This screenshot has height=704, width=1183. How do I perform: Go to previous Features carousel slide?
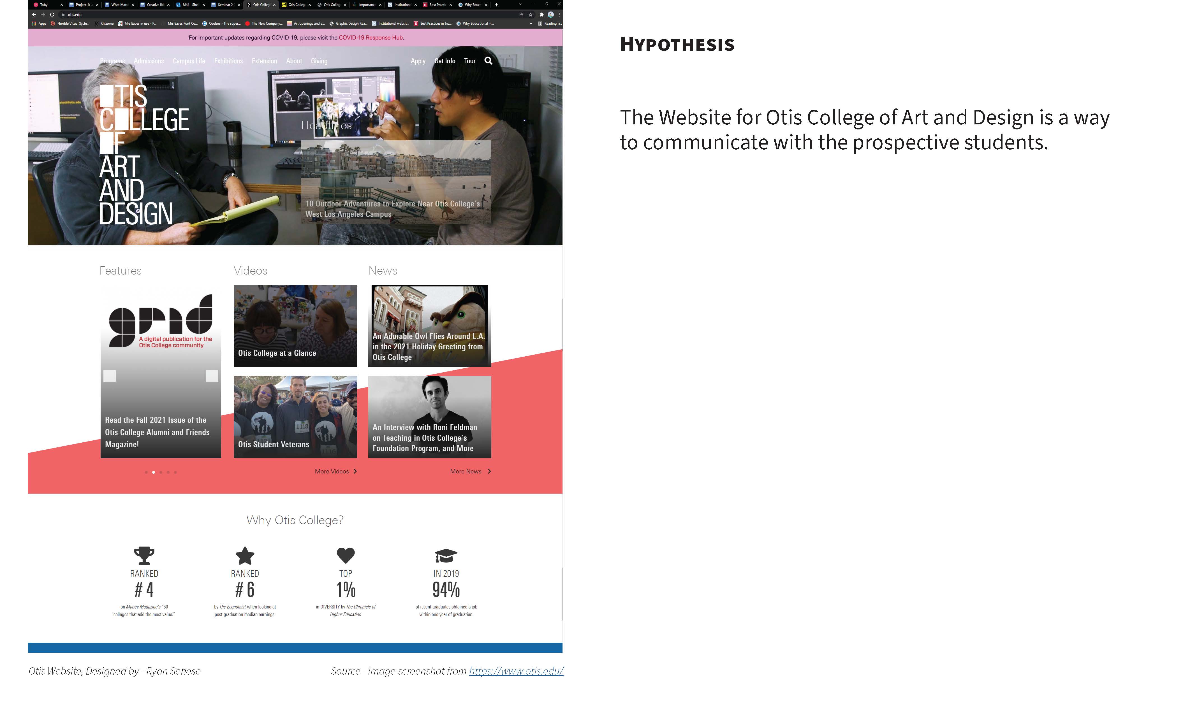pyautogui.click(x=110, y=376)
